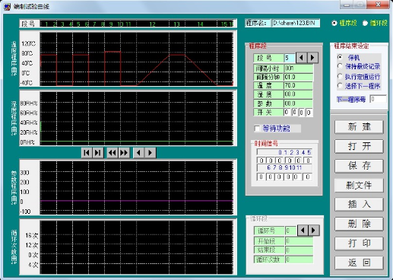Image resolution: width=393 pixels, height=280 pixels.
Task: Click time signal box under number 5
Action: point(308,161)
